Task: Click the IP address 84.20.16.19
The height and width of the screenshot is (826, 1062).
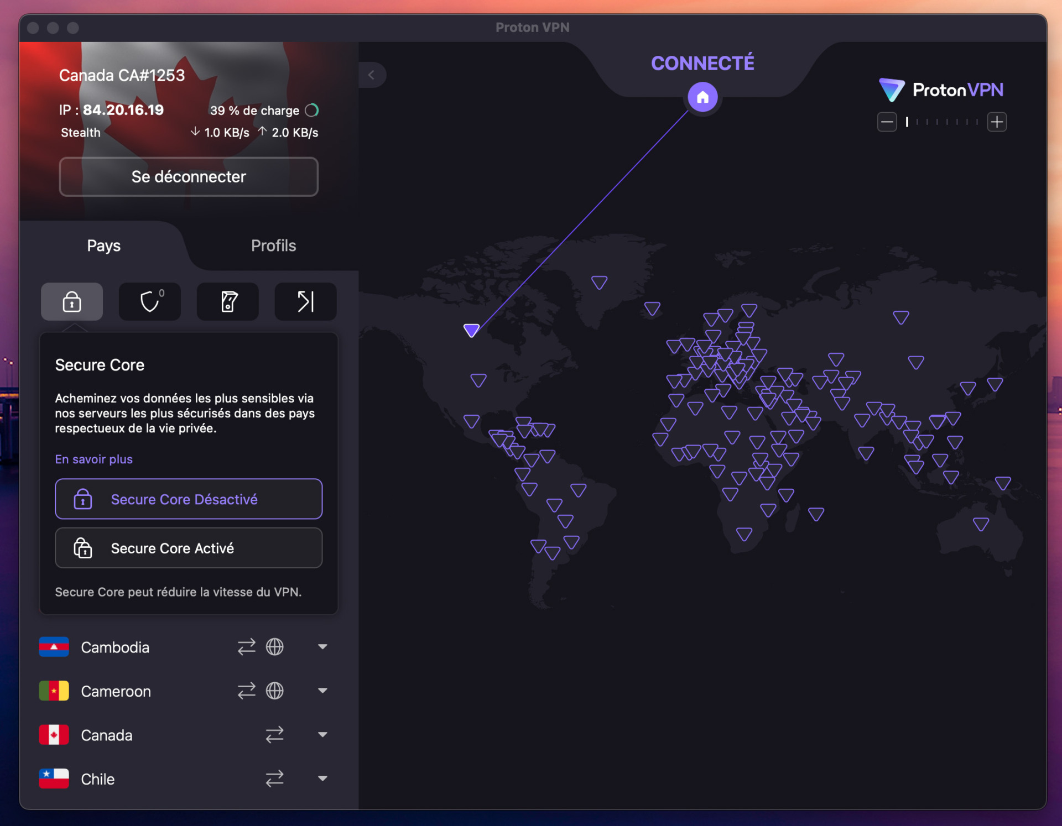Action: (x=123, y=110)
